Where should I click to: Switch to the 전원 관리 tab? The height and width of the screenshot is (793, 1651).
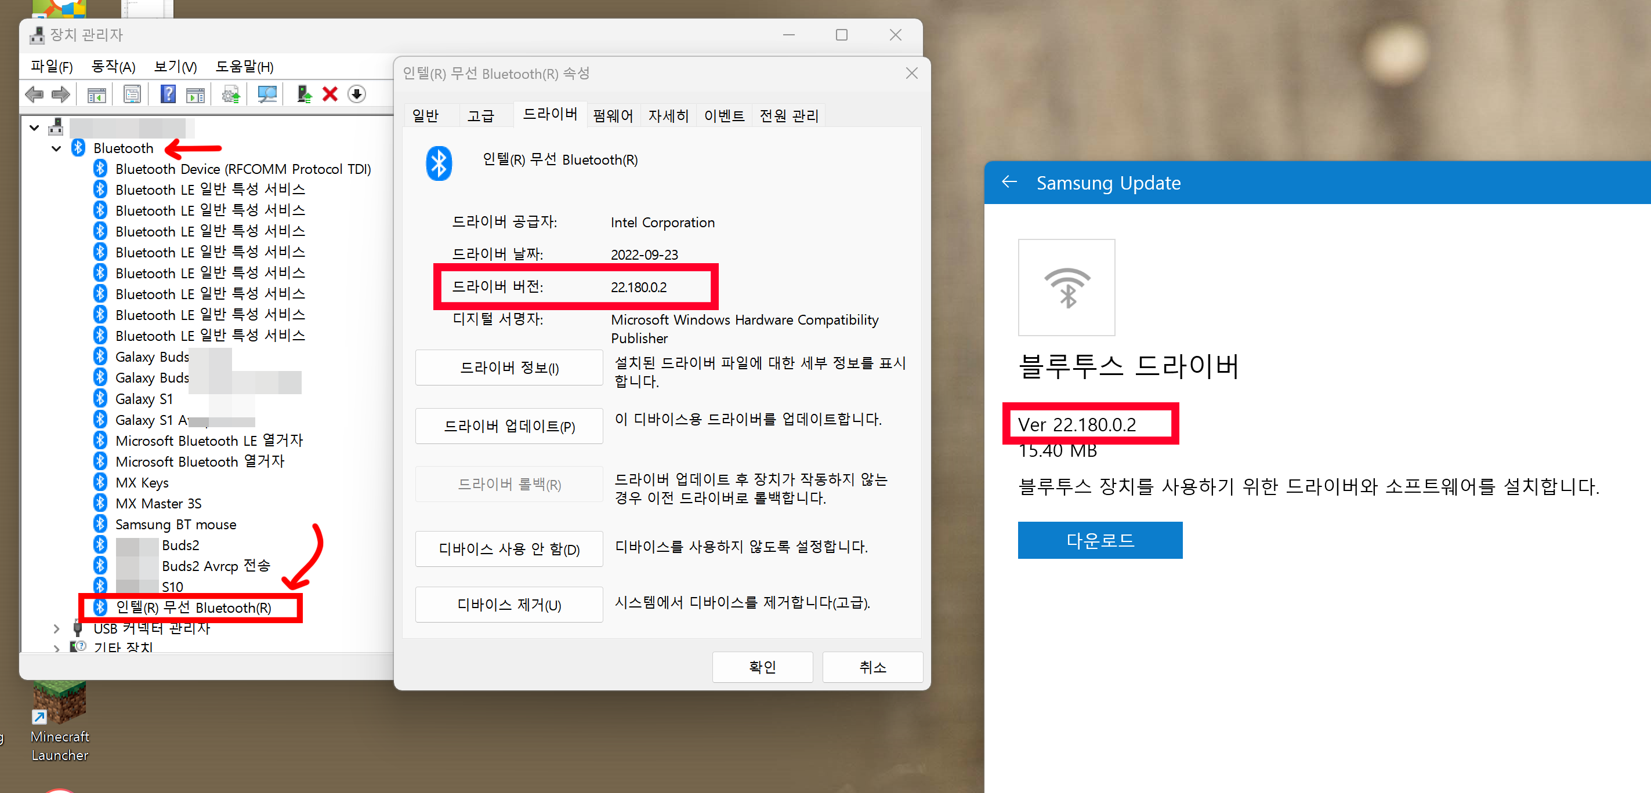[x=788, y=116]
